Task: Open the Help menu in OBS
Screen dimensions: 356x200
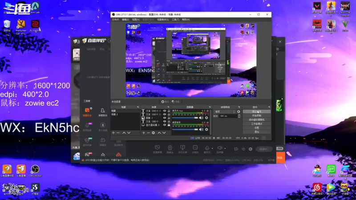Action: tap(186, 20)
